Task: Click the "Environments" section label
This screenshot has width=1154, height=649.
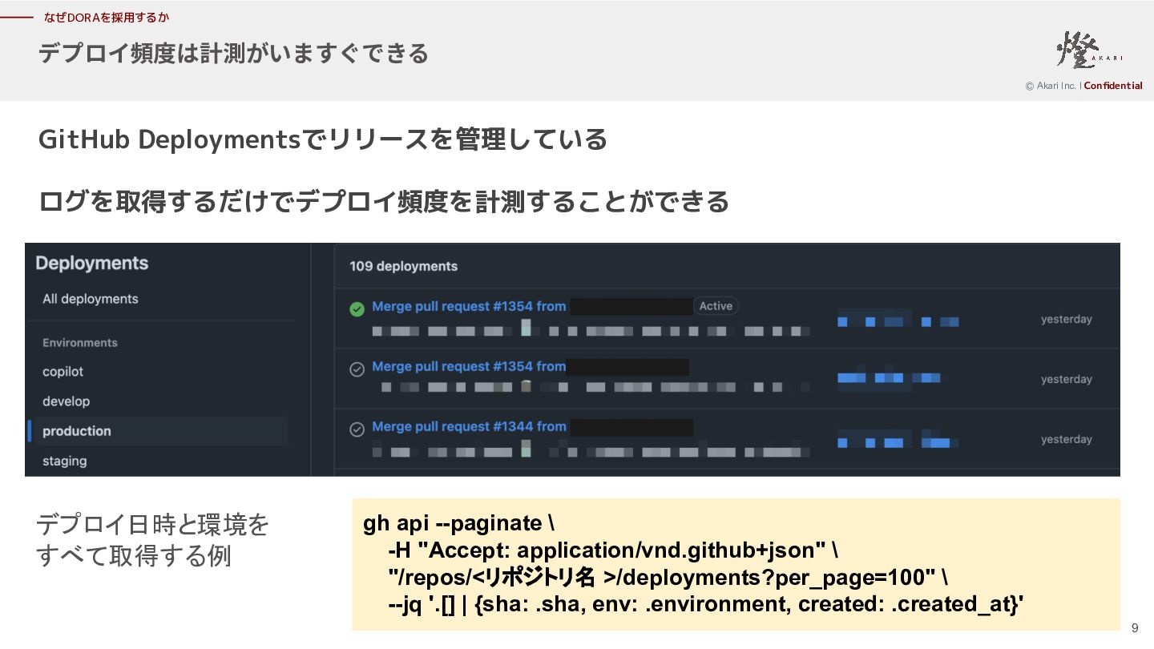Action: click(80, 343)
